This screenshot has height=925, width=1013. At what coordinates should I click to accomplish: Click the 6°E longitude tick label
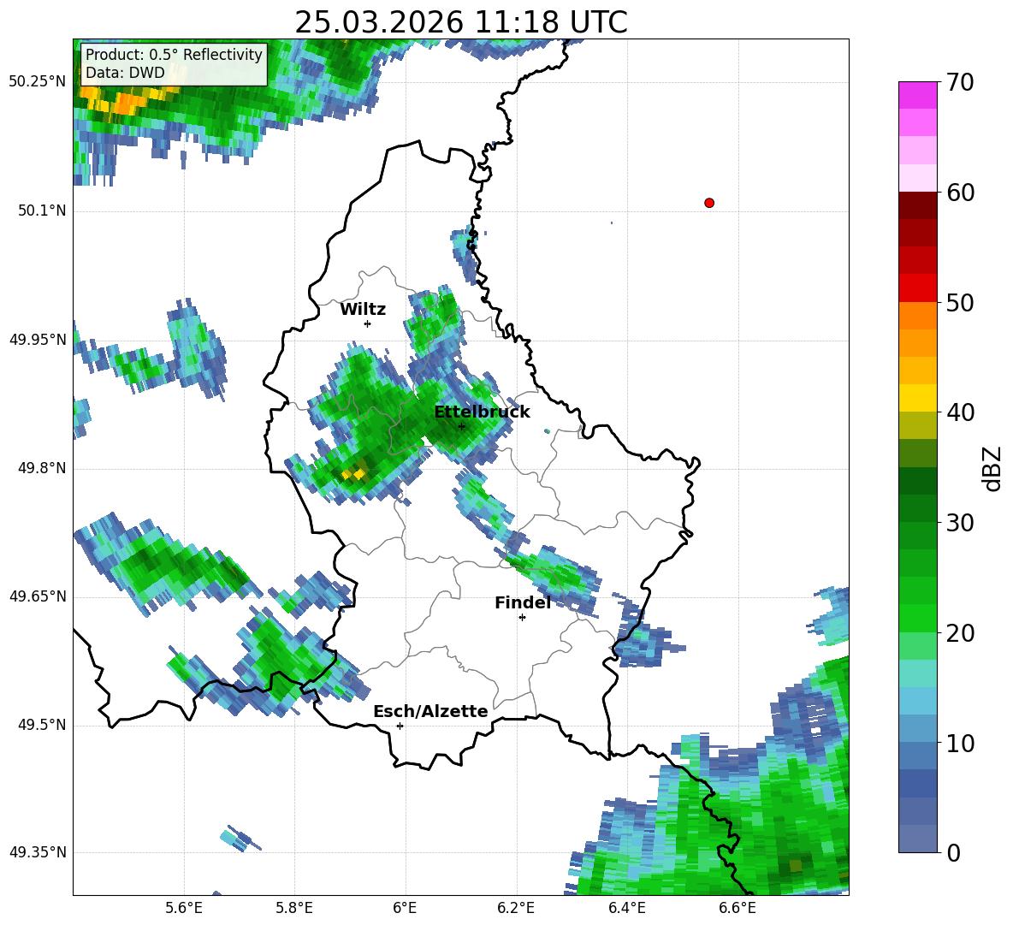pyautogui.click(x=405, y=908)
